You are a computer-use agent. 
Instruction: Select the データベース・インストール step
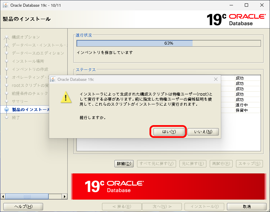[40, 45]
